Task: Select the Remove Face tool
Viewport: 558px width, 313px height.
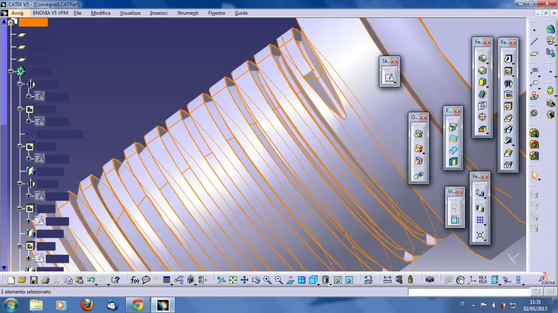Action: coord(482,129)
